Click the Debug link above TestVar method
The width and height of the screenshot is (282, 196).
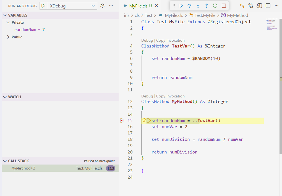(x=147, y=40)
